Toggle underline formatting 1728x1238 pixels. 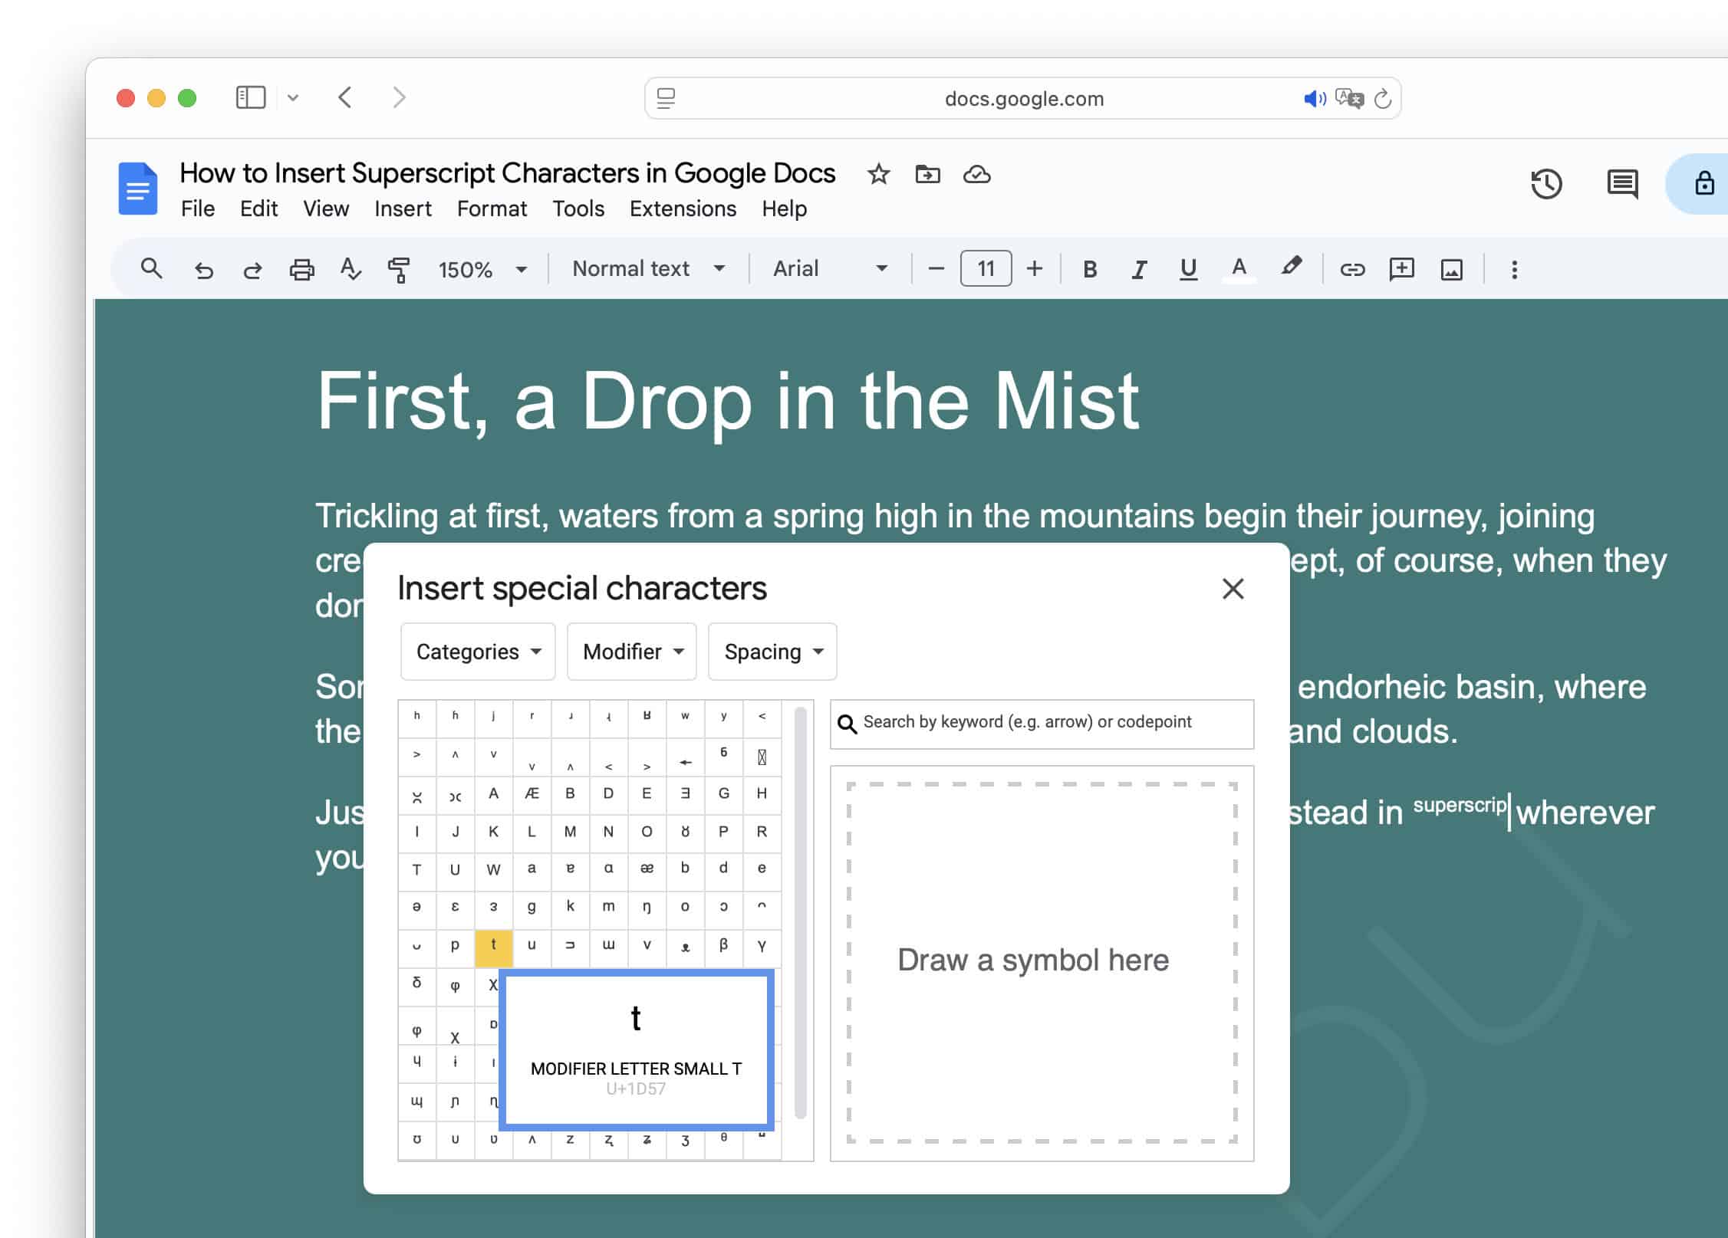[1187, 268]
